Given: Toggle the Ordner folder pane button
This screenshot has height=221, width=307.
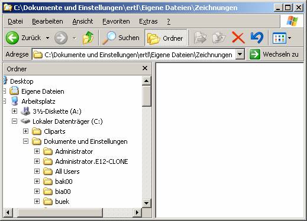Looking at the screenshot, I should click(x=166, y=38).
